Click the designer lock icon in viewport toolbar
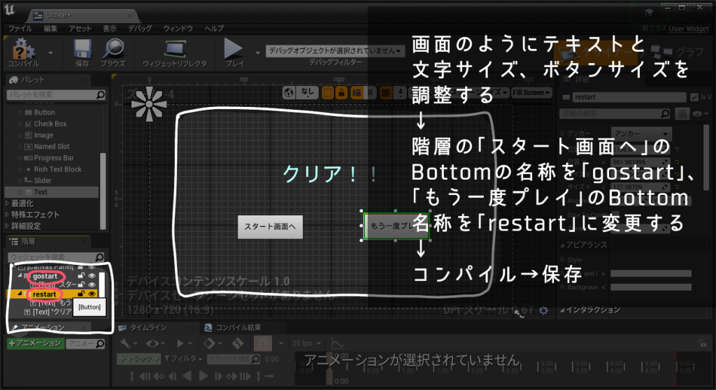 [x=342, y=92]
